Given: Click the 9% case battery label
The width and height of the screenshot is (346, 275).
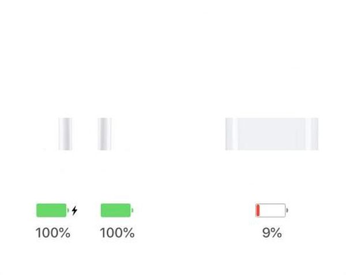Looking at the screenshot, I should 272,233.
